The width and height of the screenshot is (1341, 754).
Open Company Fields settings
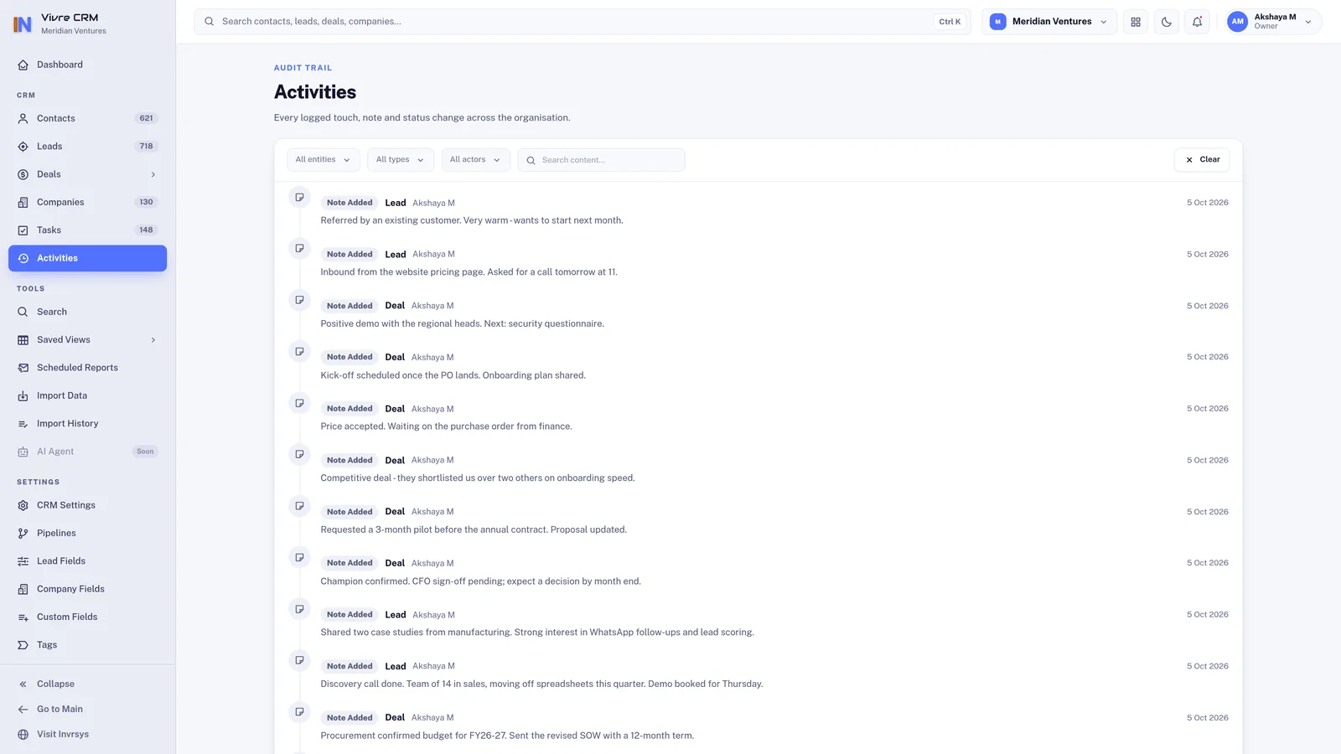pyautogui.click(x=87, y=589)
